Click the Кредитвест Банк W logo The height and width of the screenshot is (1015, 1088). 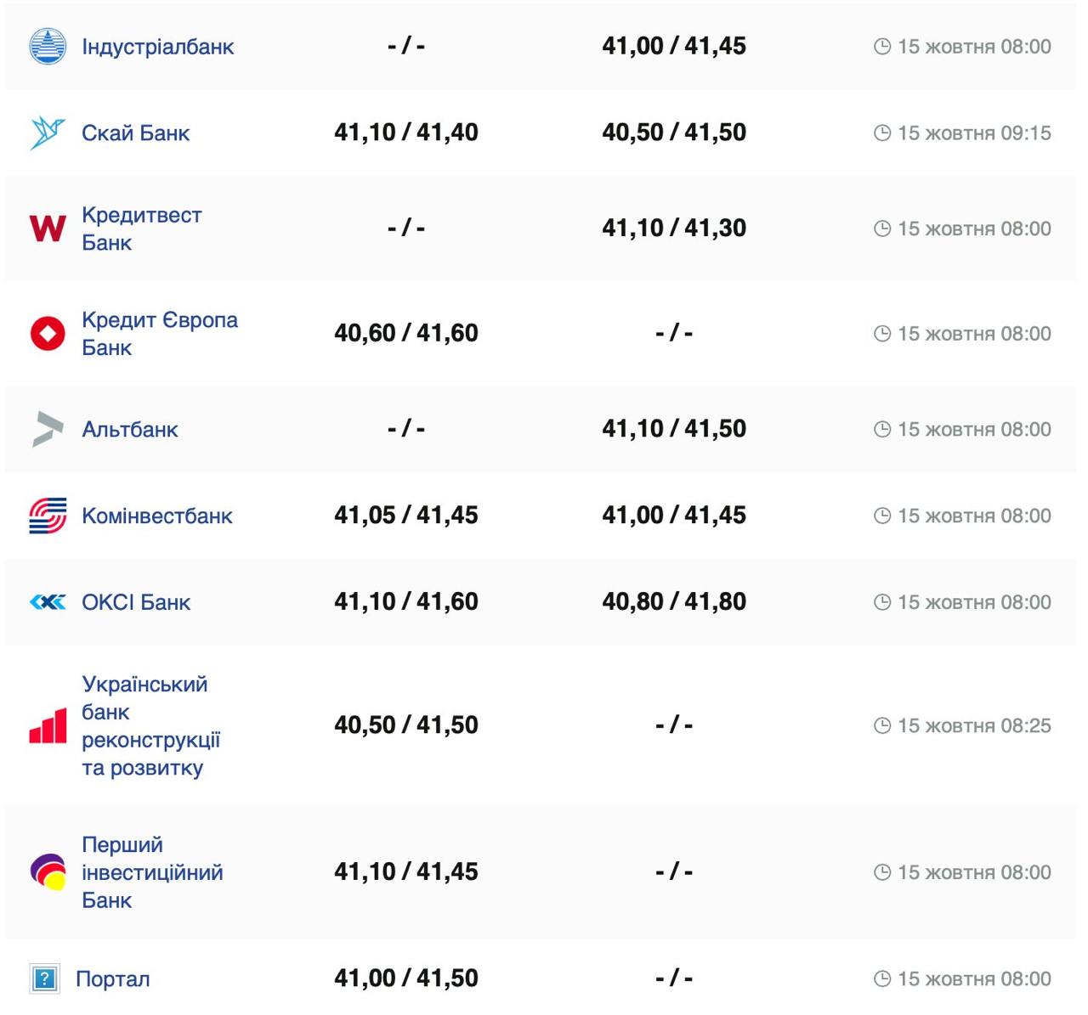(x=48, y=228)
